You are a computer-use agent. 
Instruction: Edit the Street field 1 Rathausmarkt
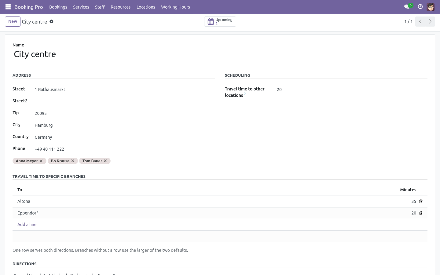[125, 90]
